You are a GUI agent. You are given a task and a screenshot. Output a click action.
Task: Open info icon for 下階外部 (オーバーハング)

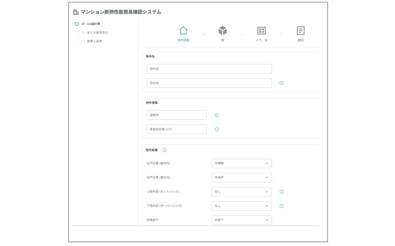coord(281,206)
